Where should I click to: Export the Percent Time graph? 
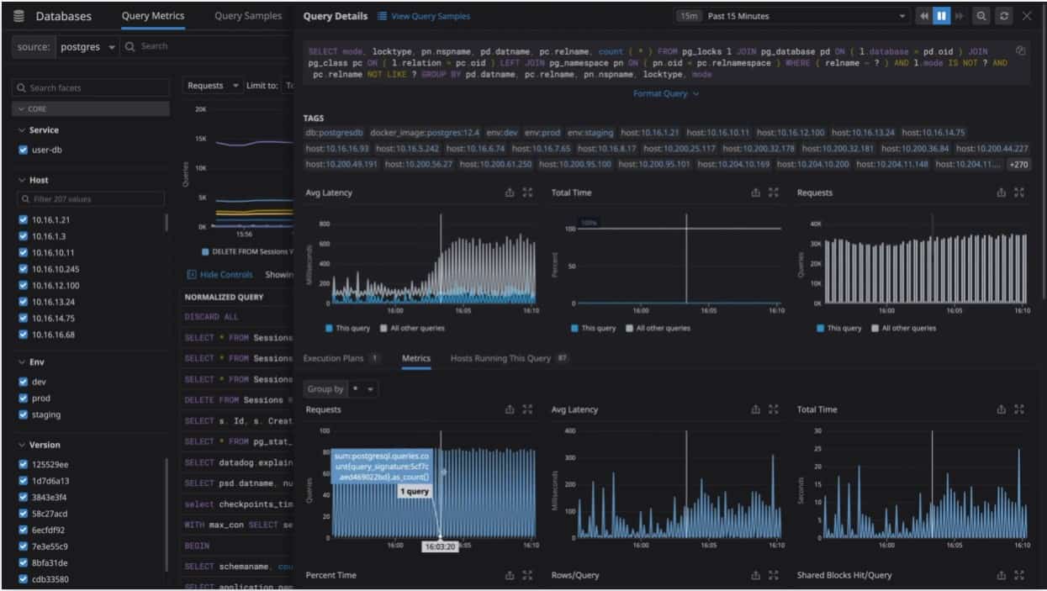510,575
